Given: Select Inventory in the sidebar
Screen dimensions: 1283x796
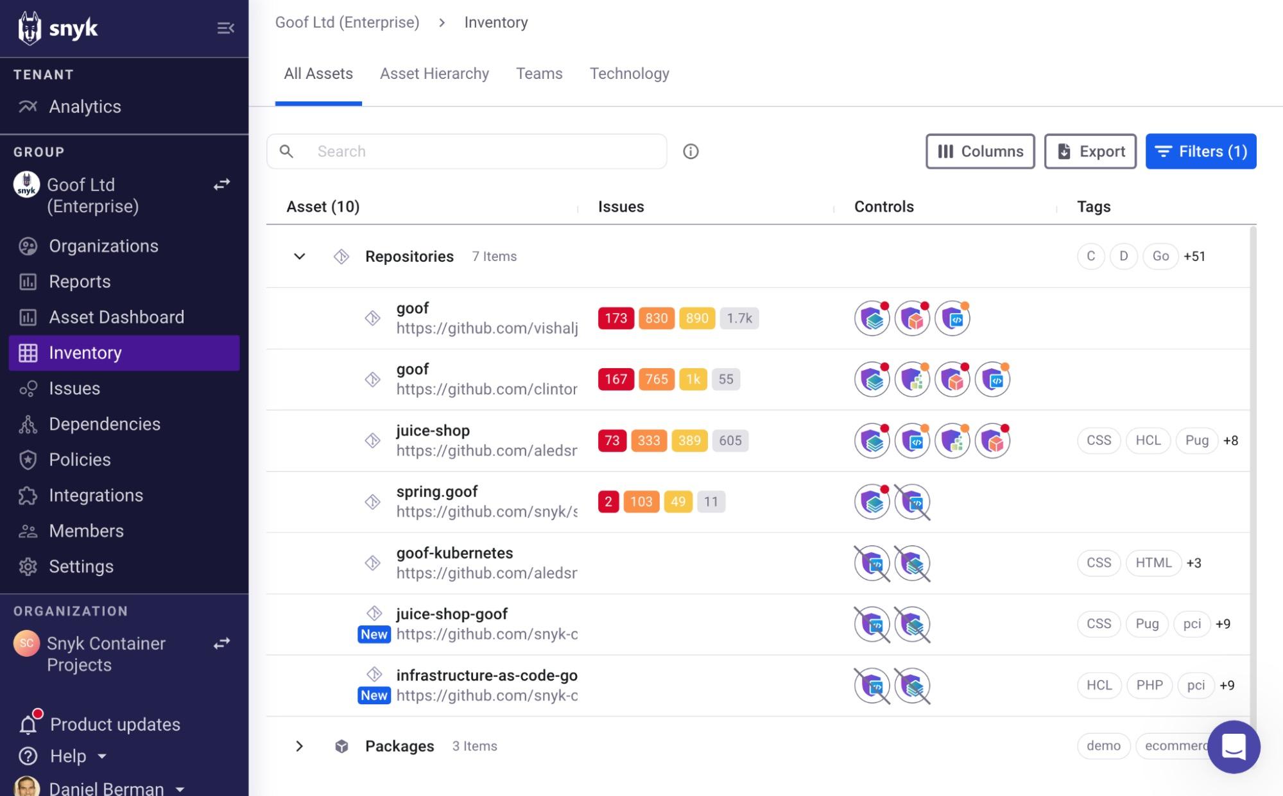Looking at the screenshot, I should coord(125,353).
